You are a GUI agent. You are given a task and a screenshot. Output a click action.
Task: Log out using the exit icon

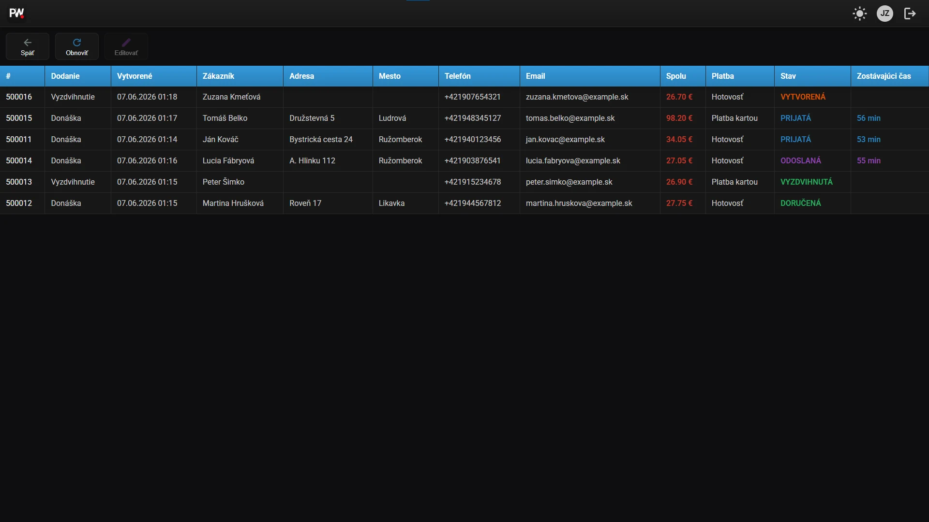click(910, 14)
